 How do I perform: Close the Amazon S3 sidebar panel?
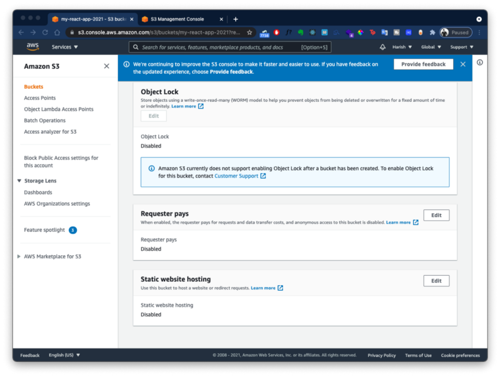click(x=106, y=66)
